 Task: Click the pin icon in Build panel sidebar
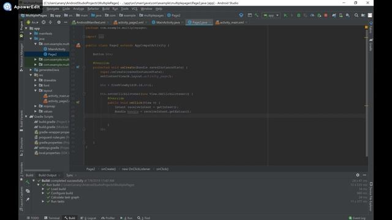(28, 199)
